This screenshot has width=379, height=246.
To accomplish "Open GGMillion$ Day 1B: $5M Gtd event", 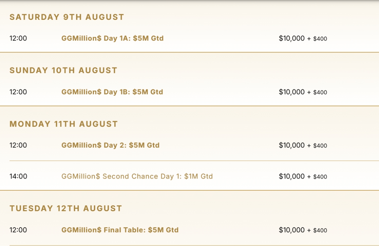I will [112, 92].
